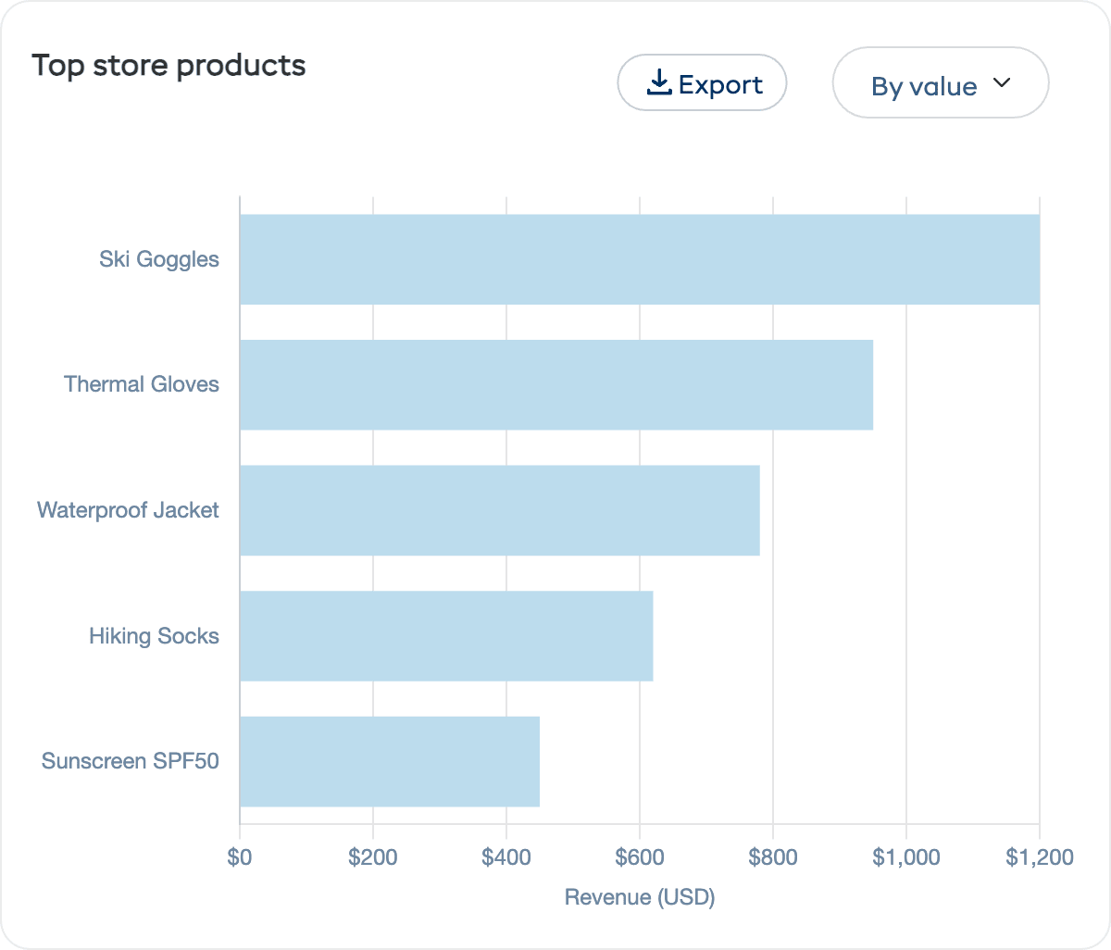Click the $1,200 axis tick label

pyautogui.click(x=1041, y=858)
